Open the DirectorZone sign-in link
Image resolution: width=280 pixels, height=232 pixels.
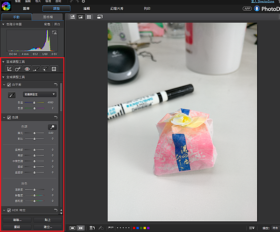click(x=263, y=1)
